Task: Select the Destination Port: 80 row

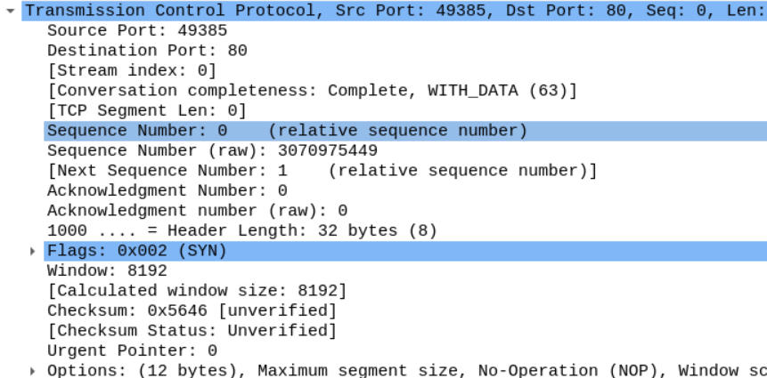Action: pyautogui.click(x=147, y=51)
